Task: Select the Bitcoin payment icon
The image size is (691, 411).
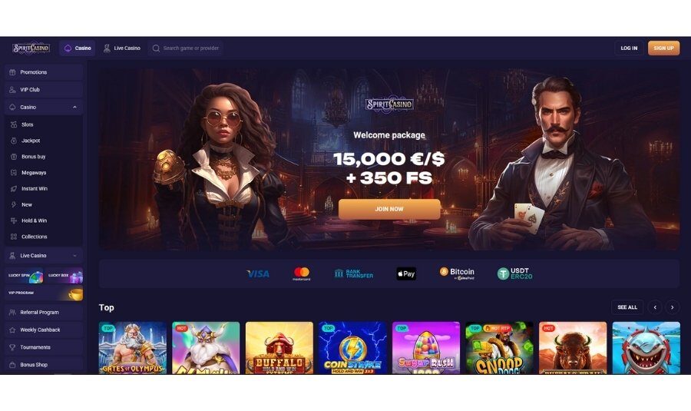Action: point(457,273)
